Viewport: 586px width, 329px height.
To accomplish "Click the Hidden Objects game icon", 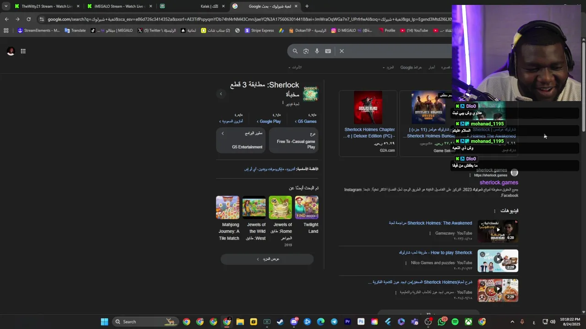I will tap(310, 93).
